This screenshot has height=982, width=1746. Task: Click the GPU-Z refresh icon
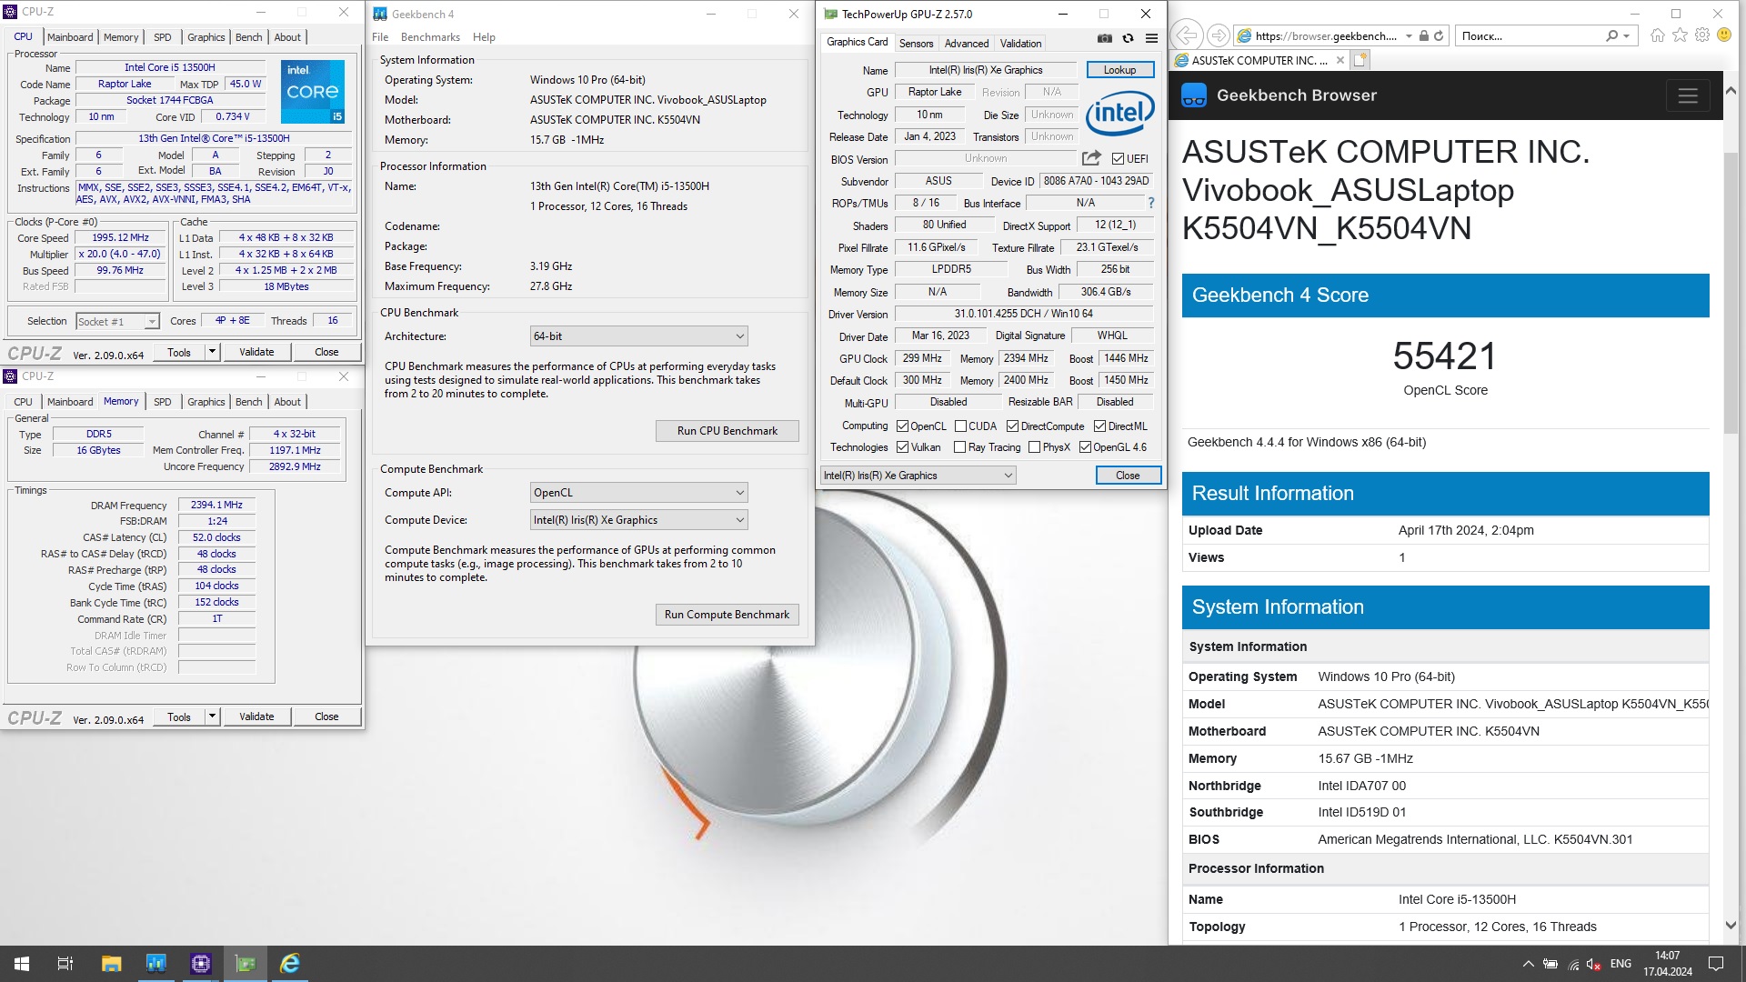click(x=1128, y=39)
